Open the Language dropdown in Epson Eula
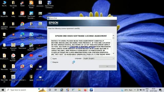 click(x=99, y=59)
